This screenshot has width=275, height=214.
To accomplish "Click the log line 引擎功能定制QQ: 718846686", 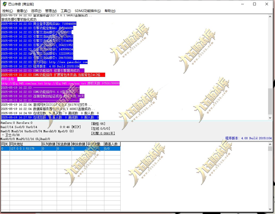I will tap(37, 28).
